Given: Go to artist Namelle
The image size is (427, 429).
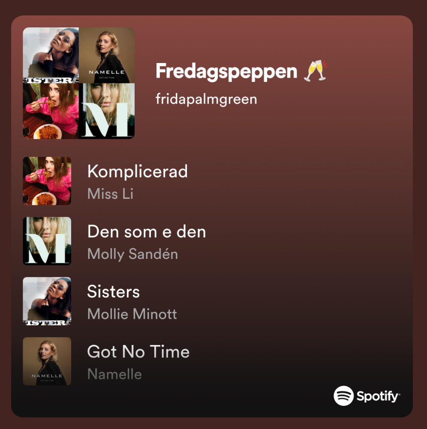Looking at the screenshot, I should (114, 374).
